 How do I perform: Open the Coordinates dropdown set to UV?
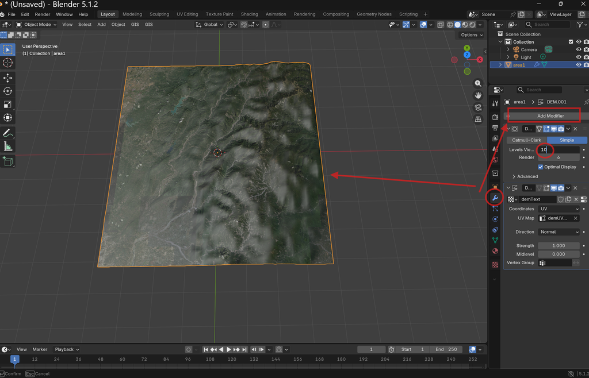[559, 209]
